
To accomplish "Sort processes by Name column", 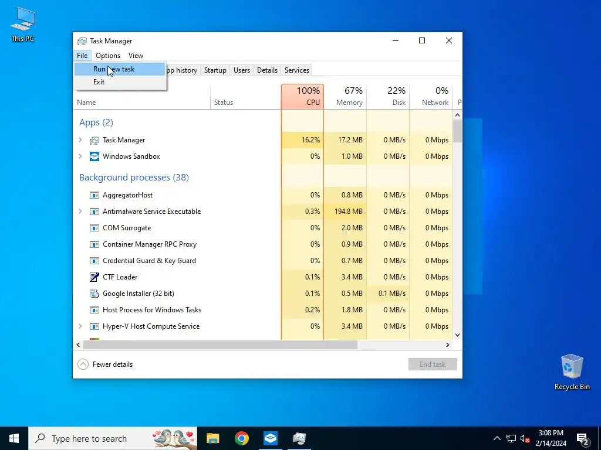I will click(141, 97).
